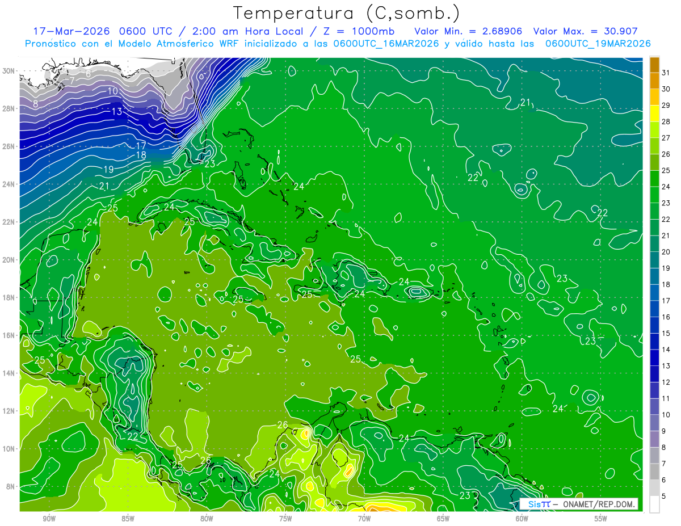Click the 22N latitude axis label

point(9,222)
